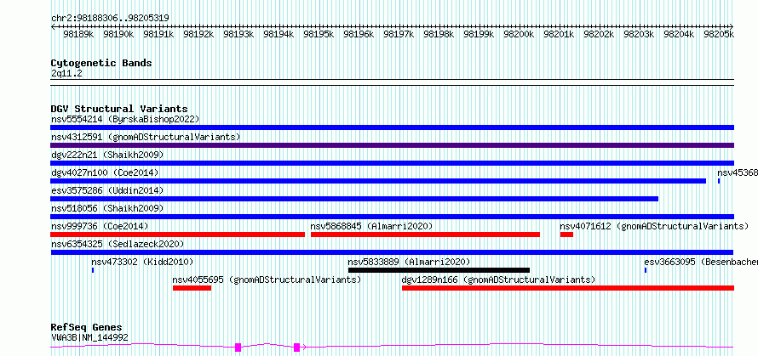The width and height of the screenshot is (758, 356).
Task: Click the blue dgv4027n100 Coe2014 bar
Action: click(378, 181)
